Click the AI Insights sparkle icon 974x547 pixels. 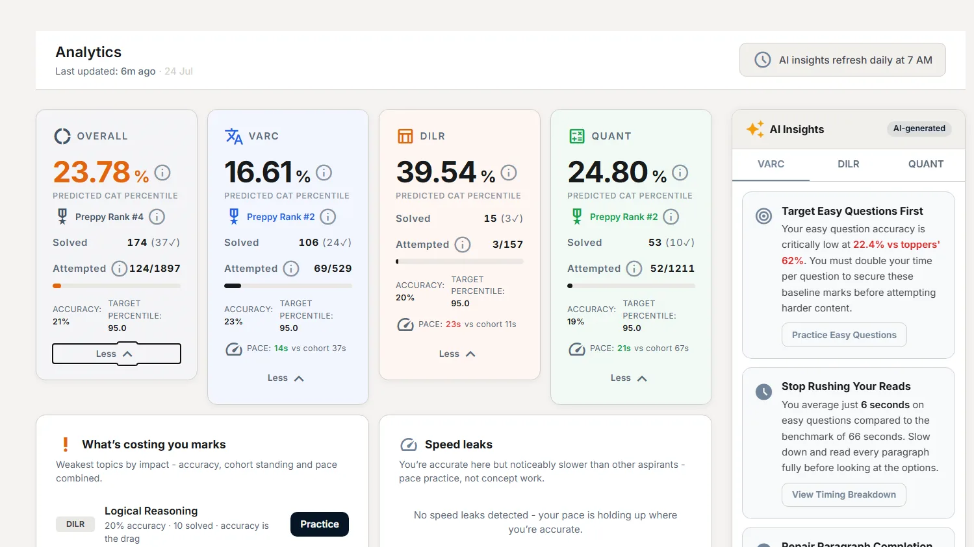(x=755, y=129)
